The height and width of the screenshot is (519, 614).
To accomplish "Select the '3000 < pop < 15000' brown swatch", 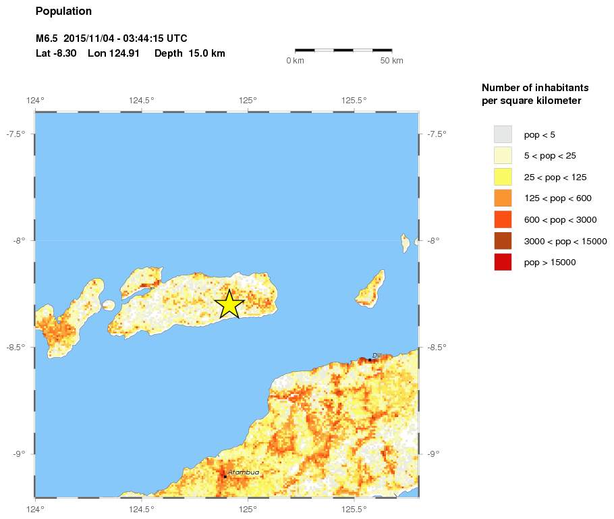I will click(503, 241).
